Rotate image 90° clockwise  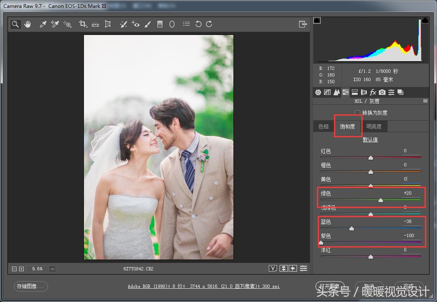pos(209,24)
